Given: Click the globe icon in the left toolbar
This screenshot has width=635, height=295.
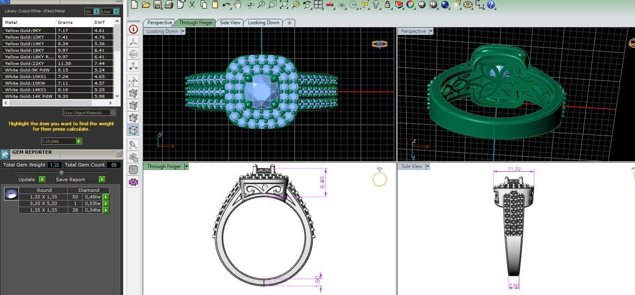Looking at the screenshot, I should coord(133,54).
